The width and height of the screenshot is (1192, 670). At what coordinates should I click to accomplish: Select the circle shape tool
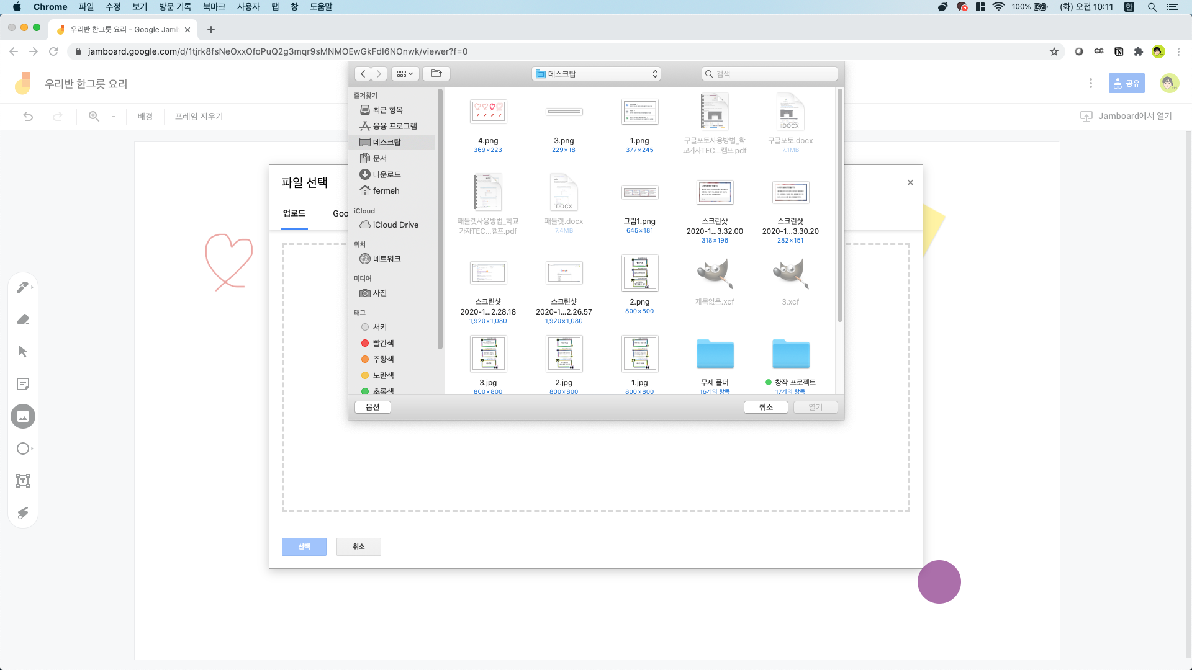click(x=23, y=449)
